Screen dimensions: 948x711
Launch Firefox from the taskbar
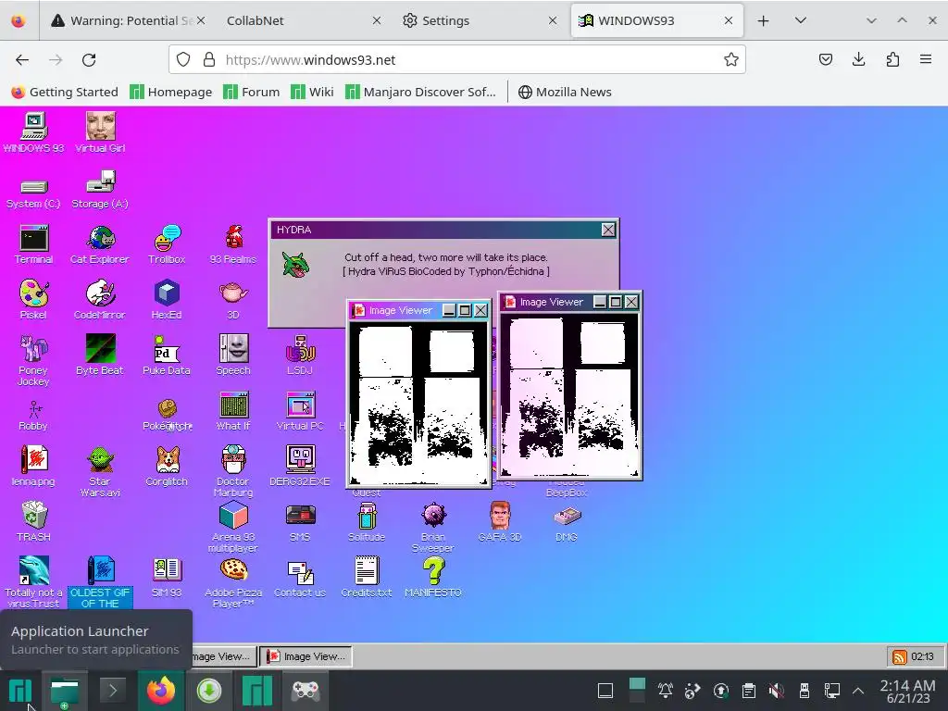161,691
